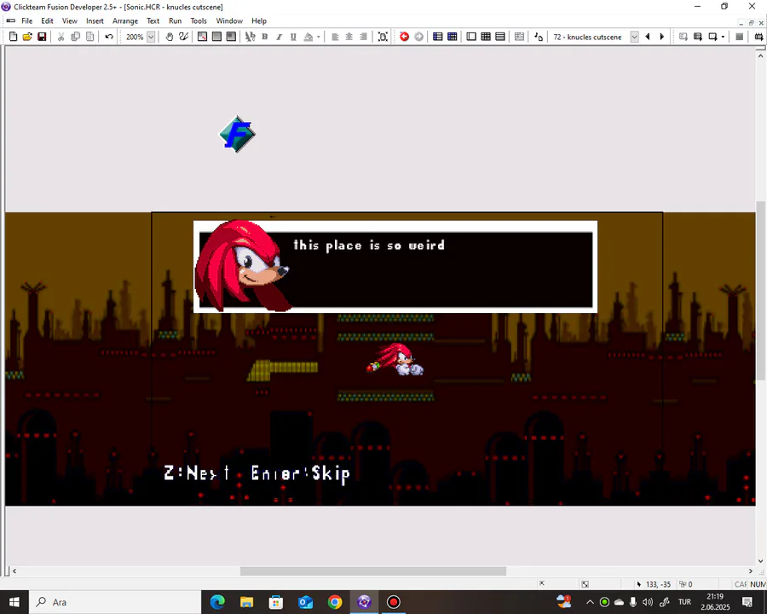767x614 pixels.
Task: Open the volume control in system tray
Action: click(x=648, y=602)
